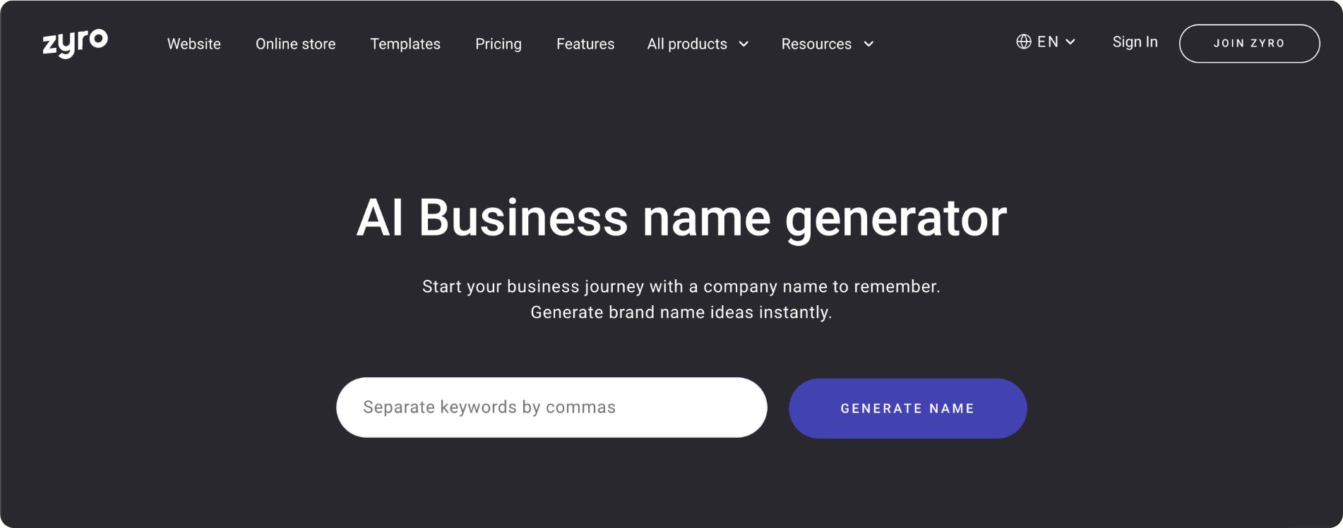Viewport: 1343px width, 528px height.
Task: Click the Sign In link
Action: (1135, 42)
